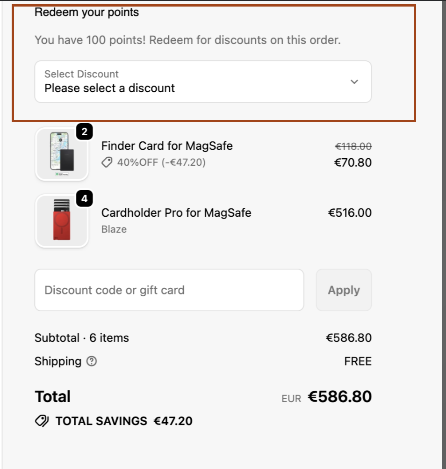Image resolution: width=446 pixels, height=469 pixels.
Task: Click quantity badge 4 on Cardholder Pro
Action: tap(84, 199)
